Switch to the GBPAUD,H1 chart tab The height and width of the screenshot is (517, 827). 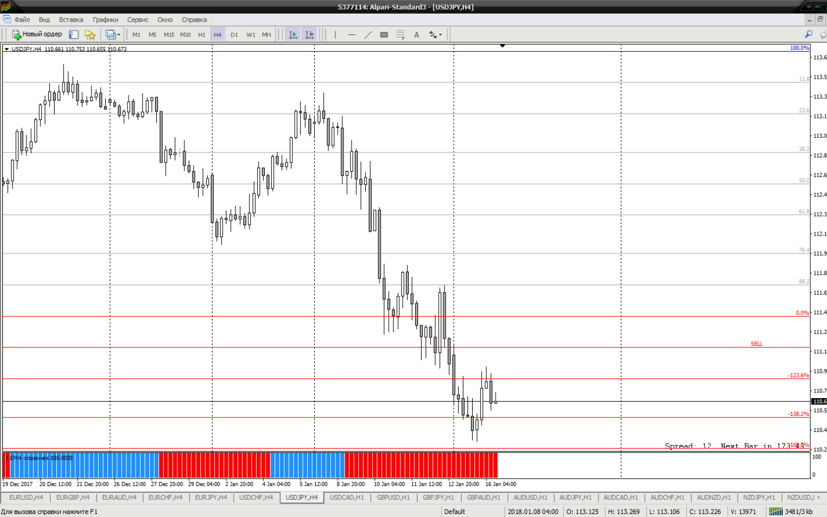pos(484,497)
